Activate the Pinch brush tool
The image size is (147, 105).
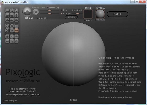pos(12,20)
